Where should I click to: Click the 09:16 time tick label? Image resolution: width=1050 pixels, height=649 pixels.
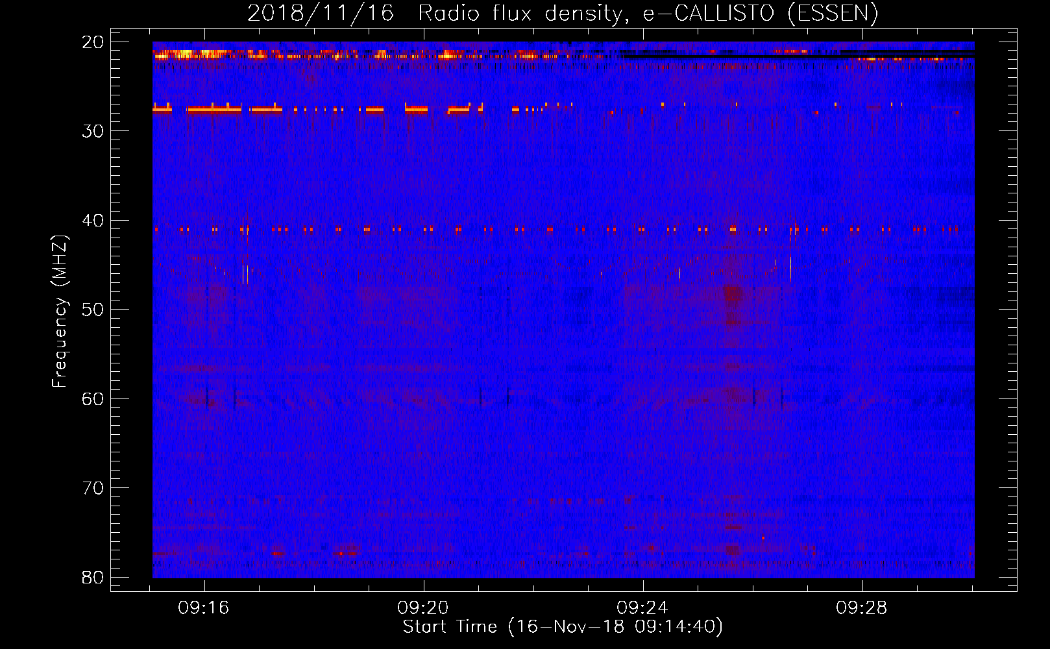[x=204, y=608]
